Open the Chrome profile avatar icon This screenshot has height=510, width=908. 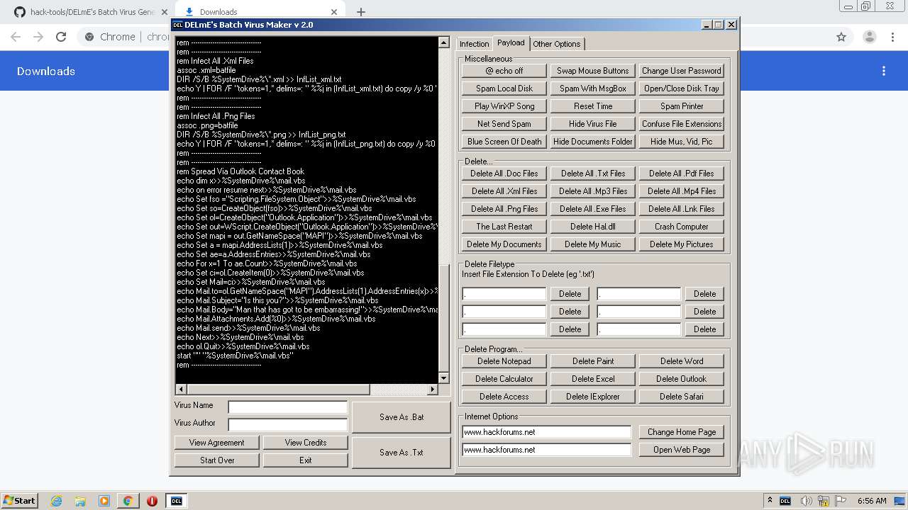[x=869, y=37]
